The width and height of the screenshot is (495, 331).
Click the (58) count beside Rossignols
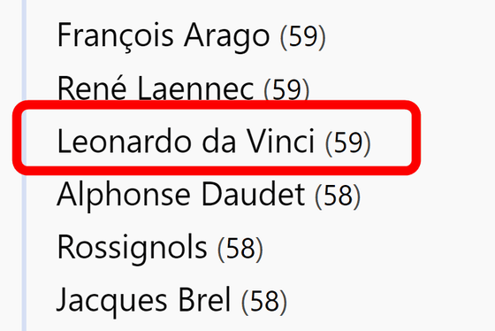coord(240,249)
